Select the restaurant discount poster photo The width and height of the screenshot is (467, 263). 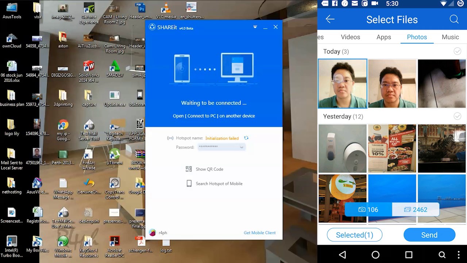pos(392,148)
